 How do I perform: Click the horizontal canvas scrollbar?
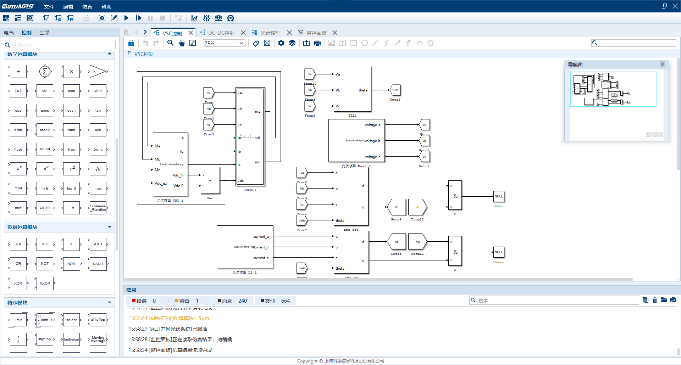pos(378,280)
